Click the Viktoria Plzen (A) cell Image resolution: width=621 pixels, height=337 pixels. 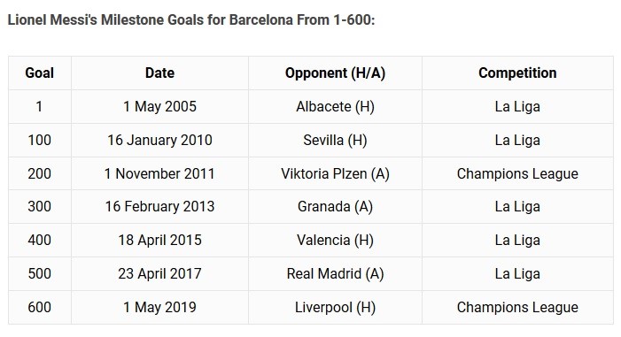click(335, 173)
